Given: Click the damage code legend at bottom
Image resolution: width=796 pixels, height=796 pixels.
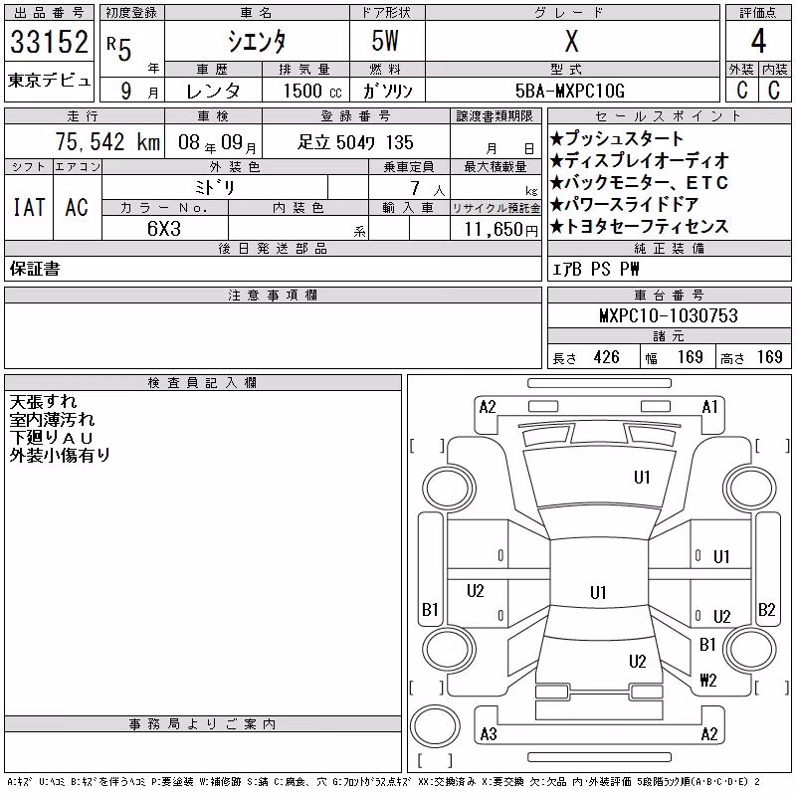Looking at the screenshot, I should click(x=384, y=782).
